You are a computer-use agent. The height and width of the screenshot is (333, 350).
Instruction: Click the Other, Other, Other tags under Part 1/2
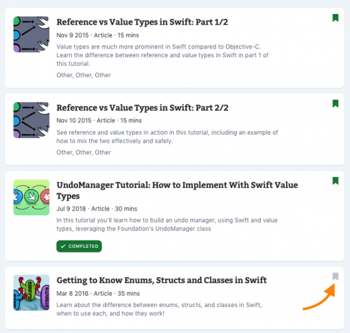[83, 75]
